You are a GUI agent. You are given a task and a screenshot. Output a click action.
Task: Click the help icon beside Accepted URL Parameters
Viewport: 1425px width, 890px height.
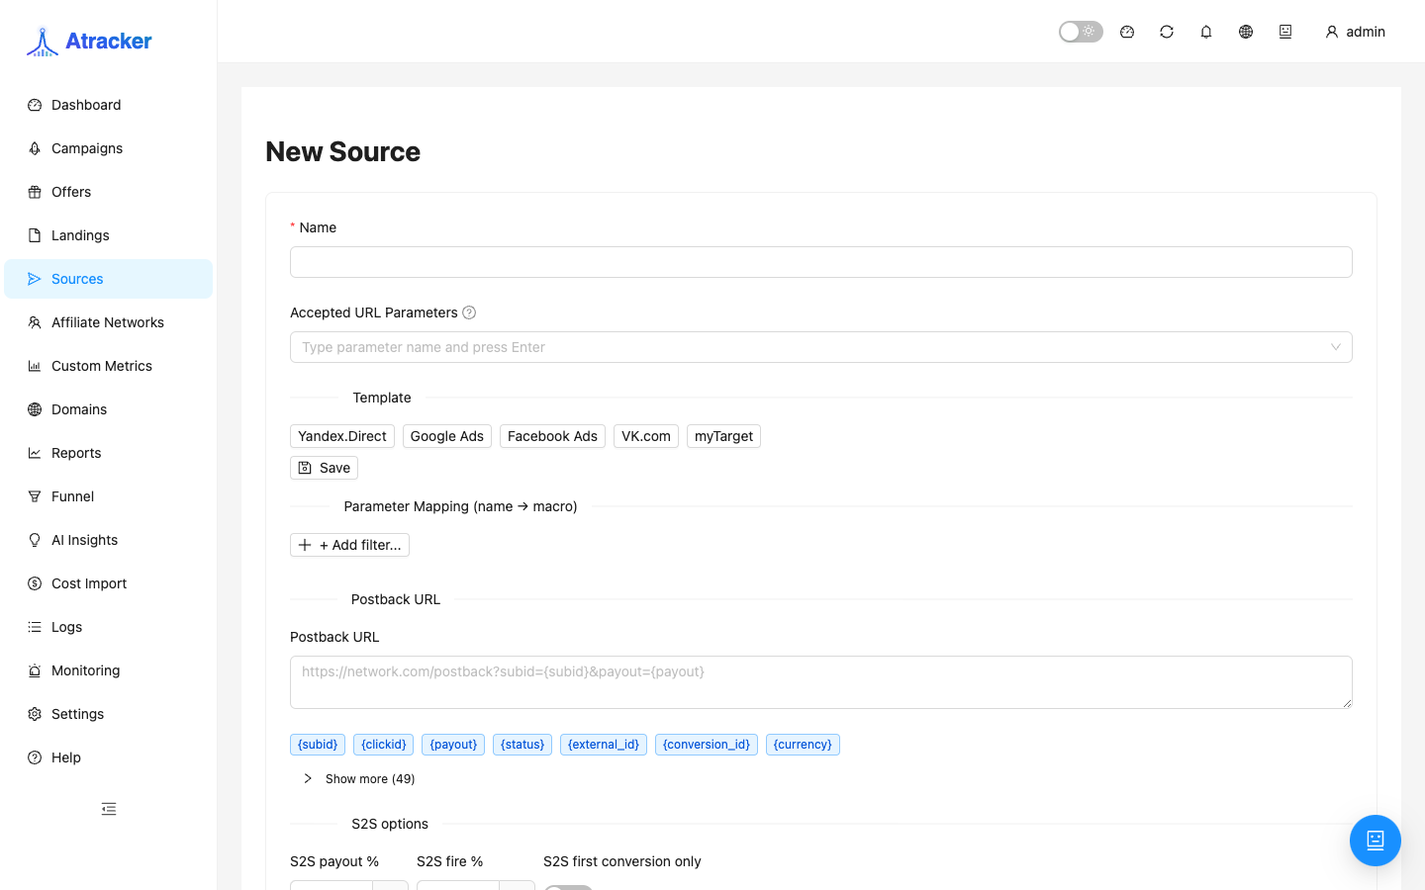[469, 312]
